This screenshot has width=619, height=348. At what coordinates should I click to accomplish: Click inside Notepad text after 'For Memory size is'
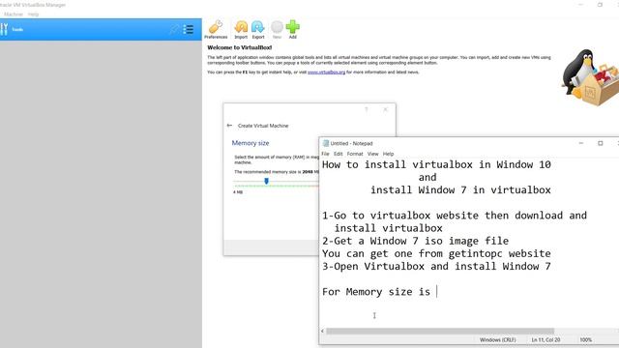coord(436,292)
